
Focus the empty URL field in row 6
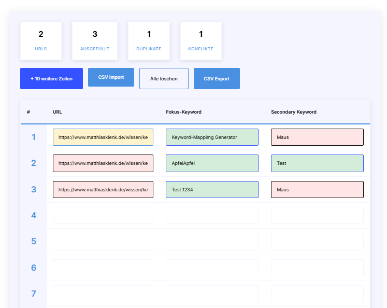click(103, 268)
